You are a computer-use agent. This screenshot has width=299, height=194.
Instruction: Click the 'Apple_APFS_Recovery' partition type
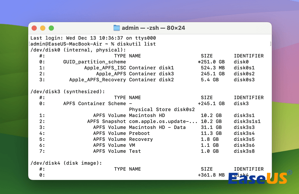[x=97, y=80]
